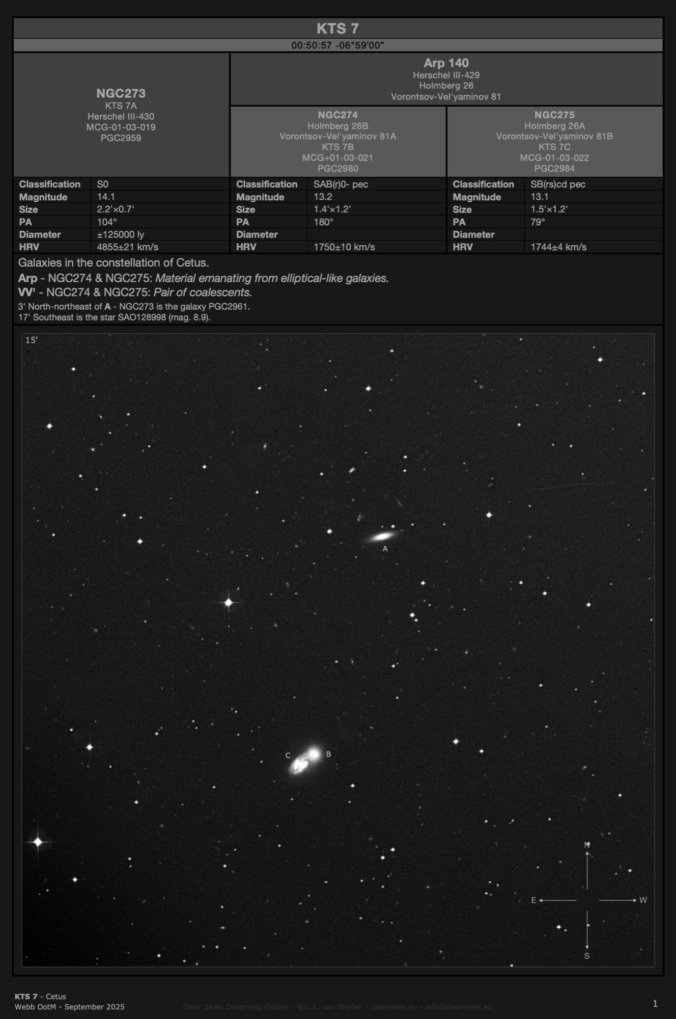Select "Vorontsov-Vel'yaminov 81" under Arp 140
This screenshot has width=676, height=1019.
point(446,97)
